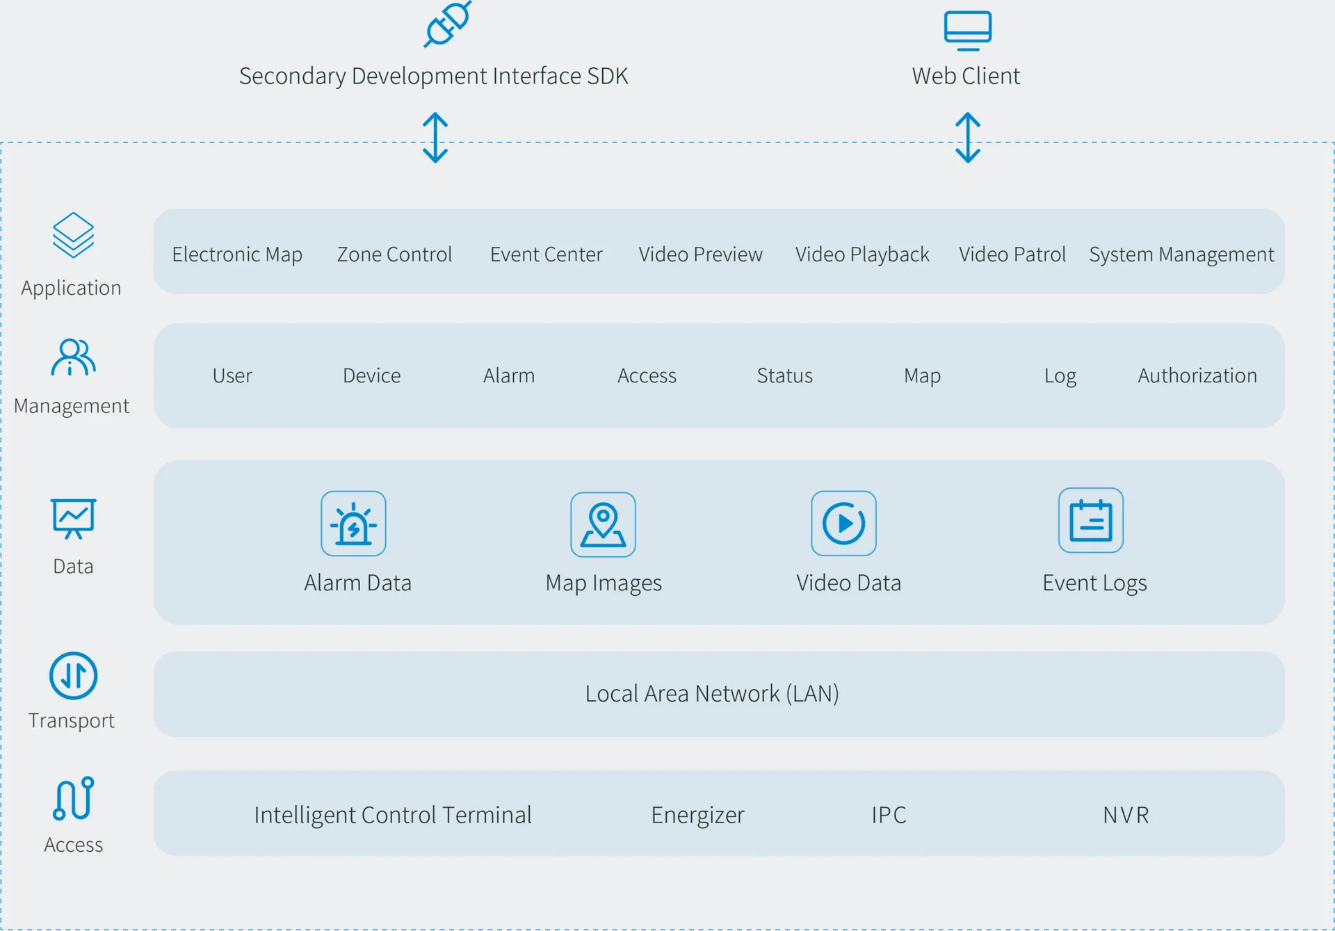This screenshot has height=931, width=1335.
Task: Click the Access route icon
Action: pyautogui.click(x=73, y=798)
